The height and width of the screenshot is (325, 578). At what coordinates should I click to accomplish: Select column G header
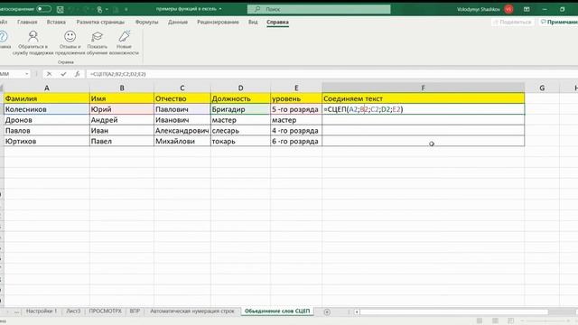click(x=542, y=88)
